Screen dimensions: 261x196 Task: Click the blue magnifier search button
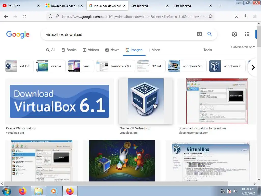click(x=210, y=34)
